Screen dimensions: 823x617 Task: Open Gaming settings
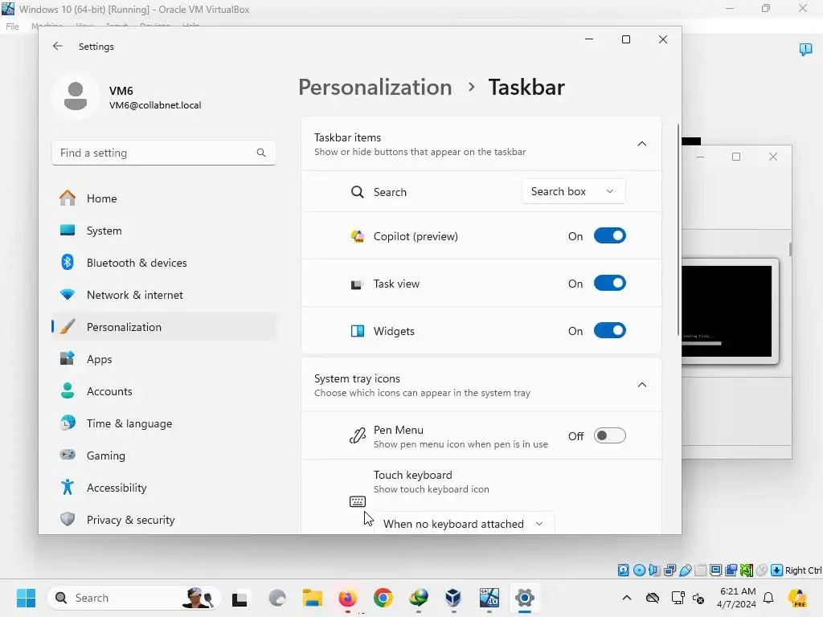[x=164, y=456]
